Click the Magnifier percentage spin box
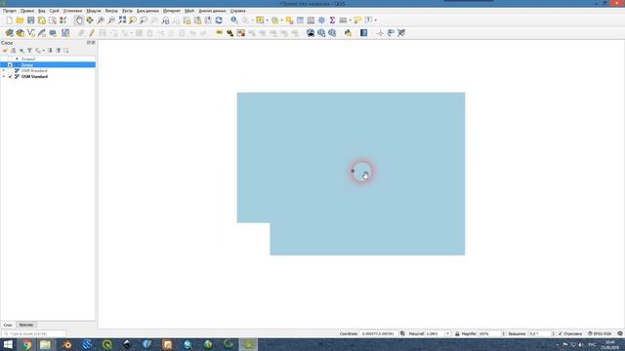Screen dimensions: 625x351 [491, 333]
